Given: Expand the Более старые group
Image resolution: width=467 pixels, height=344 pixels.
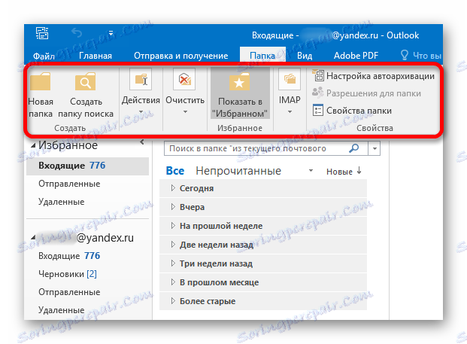Looking at the screenshot, I should tap(173, 301).
